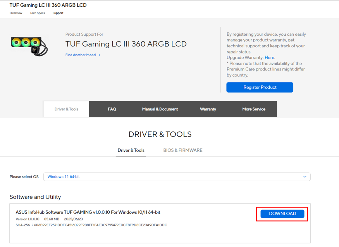339x247 pixels.
Task: Open the Find Another Model link
Action: [81, 55]
